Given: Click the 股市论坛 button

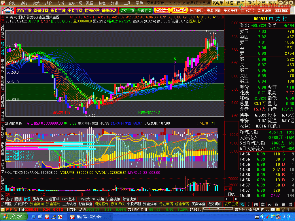Looking at the screenshot, I should point(92,11).
